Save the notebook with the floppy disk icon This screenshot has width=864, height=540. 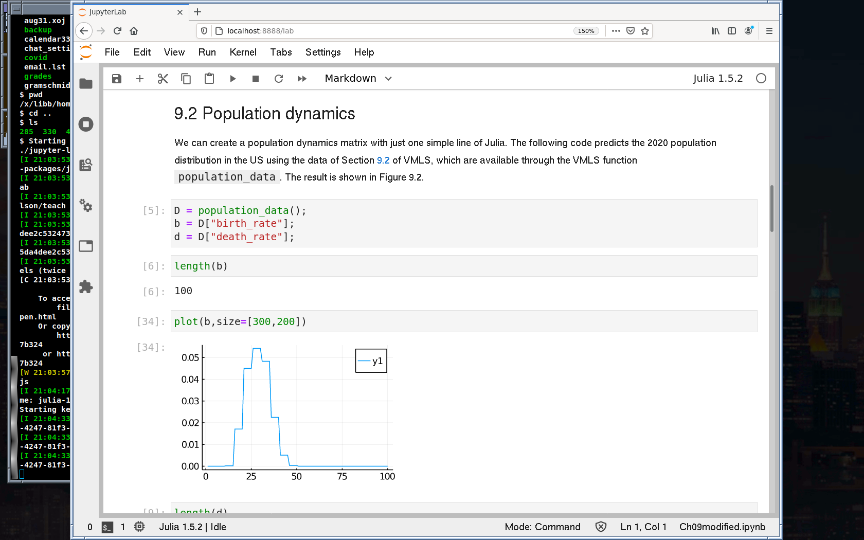117,79
